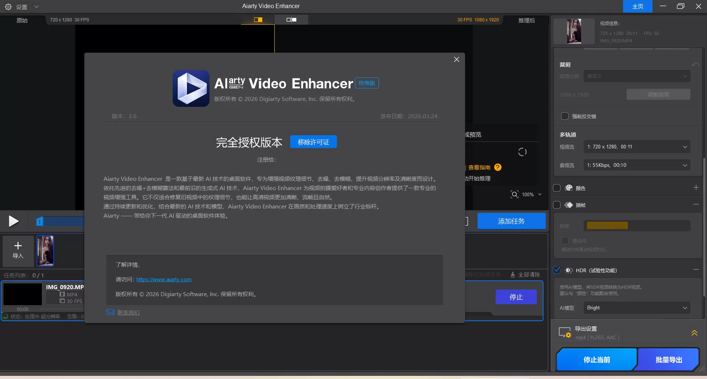This screenshot has height=379, width=707.
Task: Open the AI模型 Bright dropdown
Action: [637, 308]
